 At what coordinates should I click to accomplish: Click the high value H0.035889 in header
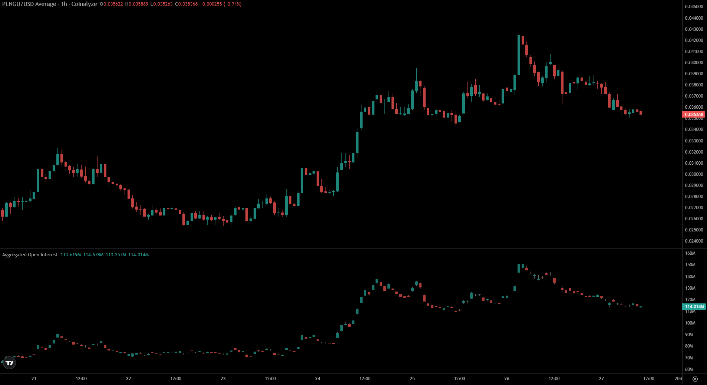pyautogui.click(x=136, y=4)
